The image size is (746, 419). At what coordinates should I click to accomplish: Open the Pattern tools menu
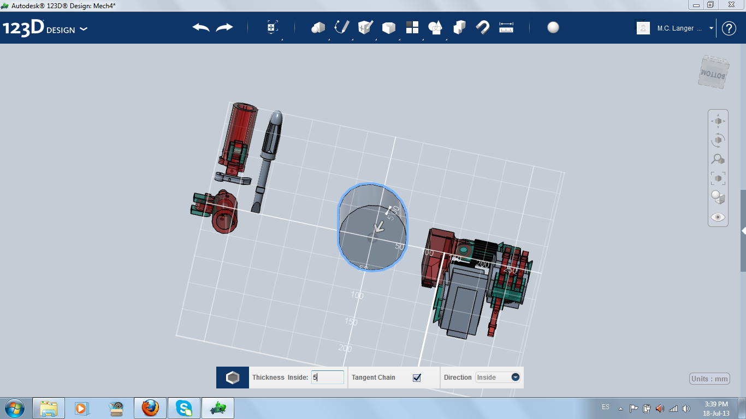[412, 28]
